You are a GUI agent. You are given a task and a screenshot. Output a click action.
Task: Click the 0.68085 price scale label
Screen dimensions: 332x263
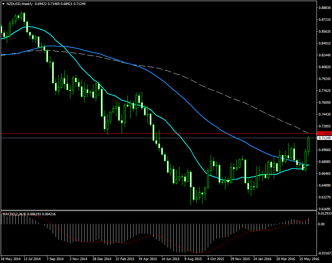point(324,161)
